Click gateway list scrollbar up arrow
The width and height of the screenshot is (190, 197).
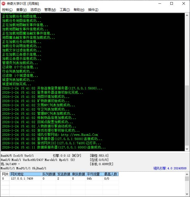coord(187,174)
